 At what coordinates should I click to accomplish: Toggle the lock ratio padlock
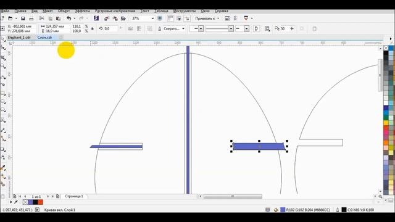click(x=93, y=29)
